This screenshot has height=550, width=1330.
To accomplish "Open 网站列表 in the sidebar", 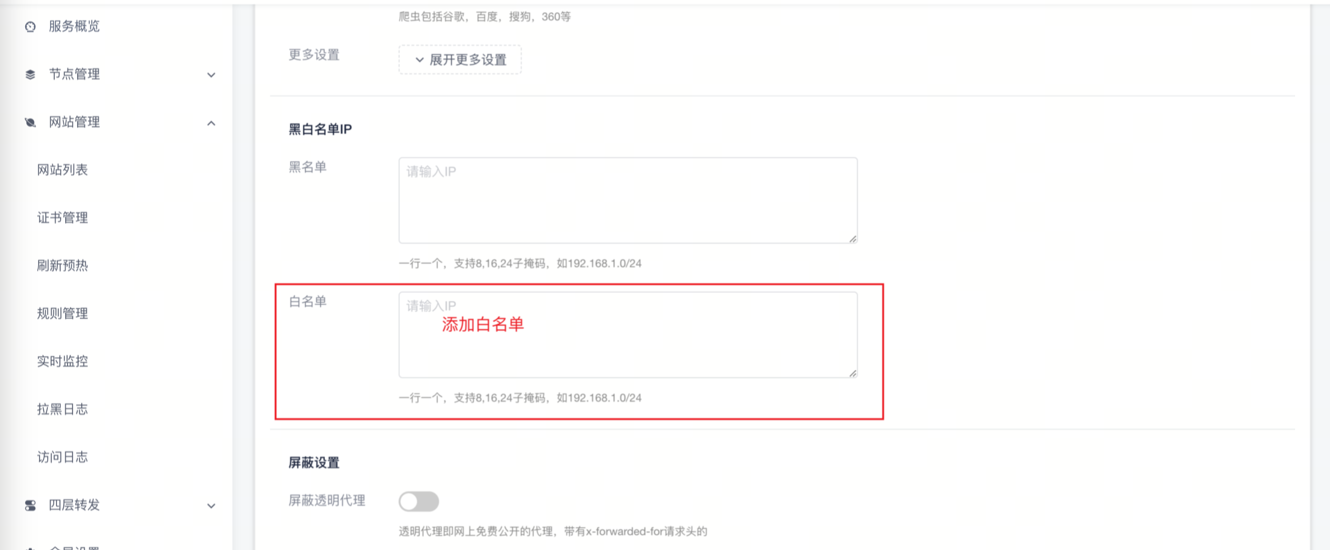I will [x=62, y=170].
